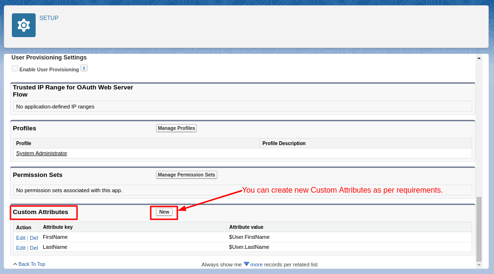494x274 pixels.
Task: Delete the FirstName attribute
Action: (x=33, y=237)
